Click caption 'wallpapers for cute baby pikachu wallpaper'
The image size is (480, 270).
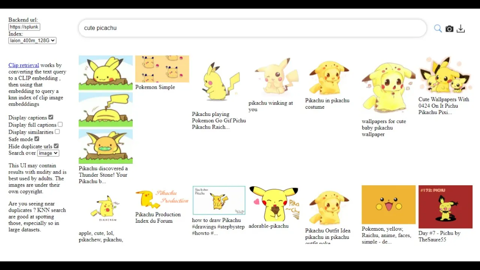pyautogui.click(x=384, y=128)
